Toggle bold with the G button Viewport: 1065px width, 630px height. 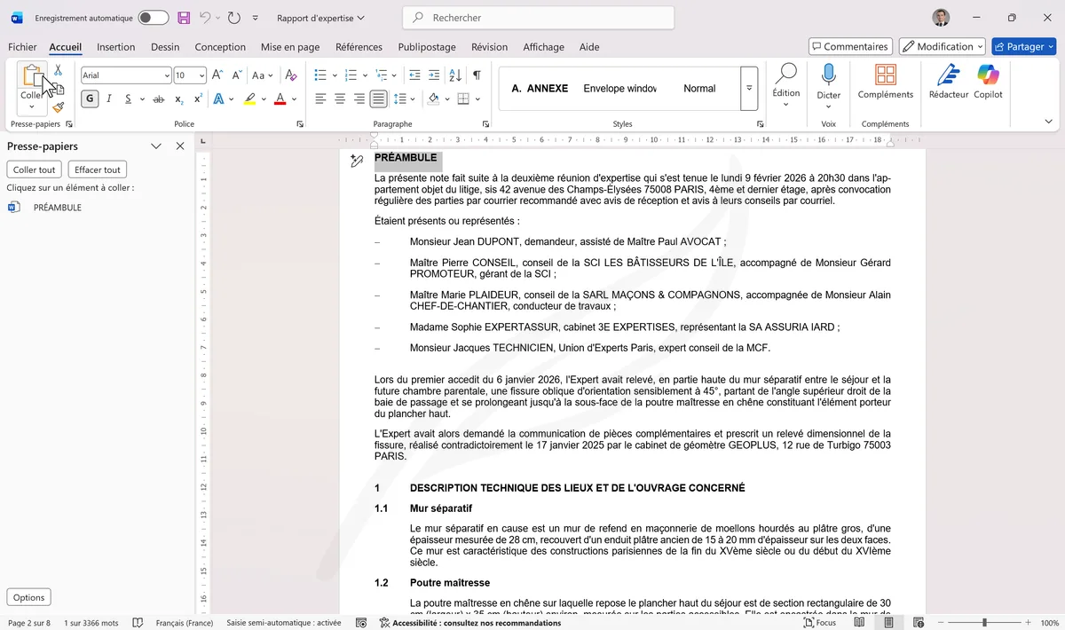click(x=89, y=98)
